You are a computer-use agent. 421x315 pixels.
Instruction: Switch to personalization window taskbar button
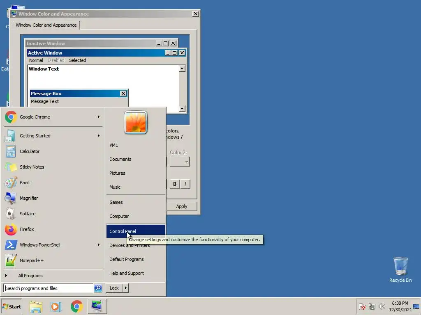97,306
